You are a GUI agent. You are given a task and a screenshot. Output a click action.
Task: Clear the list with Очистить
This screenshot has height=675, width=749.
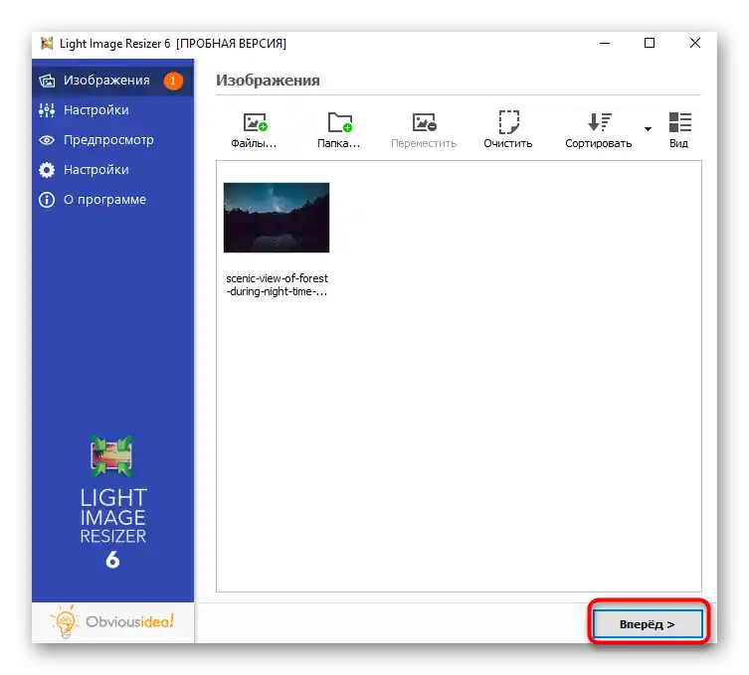[507, 130]
